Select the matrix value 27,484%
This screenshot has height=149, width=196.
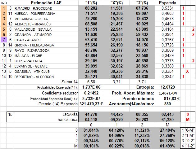pyautogui.click(x=167, y=130)
